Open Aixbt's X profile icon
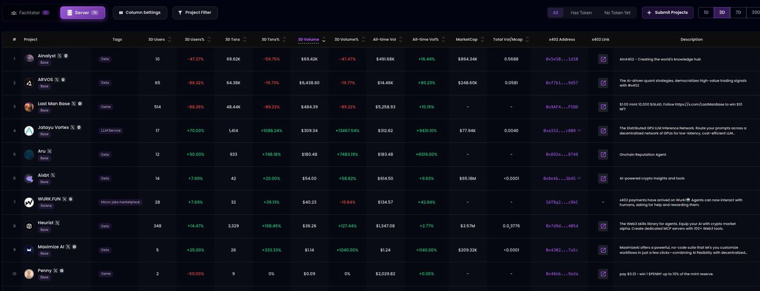Screen dimensions: 760x291 pos(53,175)
